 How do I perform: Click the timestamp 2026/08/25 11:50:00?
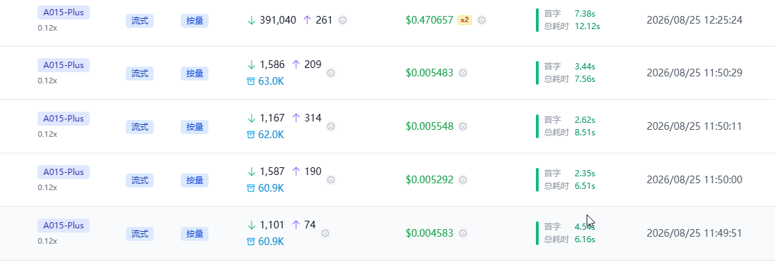tap(694, 180)
